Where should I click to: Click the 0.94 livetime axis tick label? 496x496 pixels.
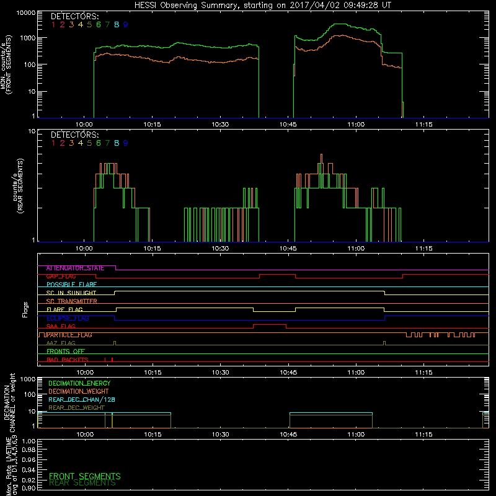[x=29, y=470]
